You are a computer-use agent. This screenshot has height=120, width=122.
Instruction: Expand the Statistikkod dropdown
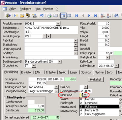click(x=76, y=45)
